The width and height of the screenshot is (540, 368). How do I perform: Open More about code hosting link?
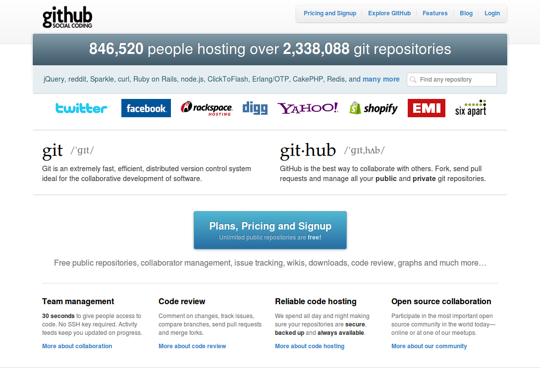pos(310,346)
